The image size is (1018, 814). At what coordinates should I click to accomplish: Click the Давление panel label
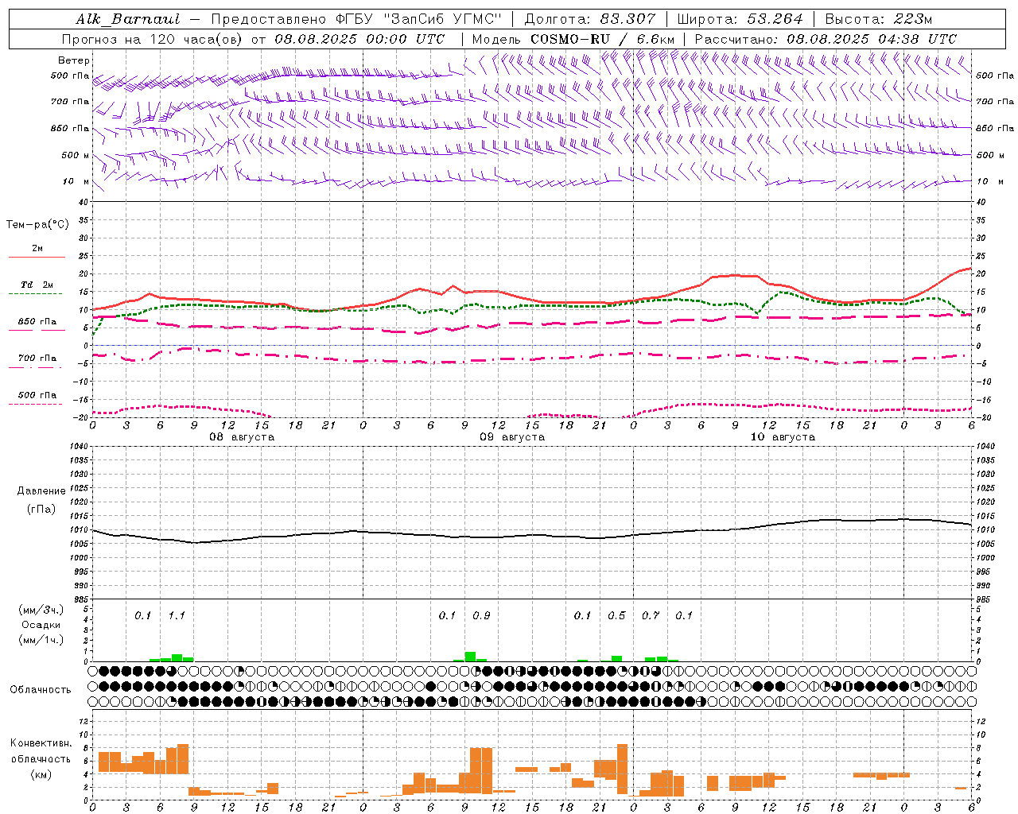point(41,491)
